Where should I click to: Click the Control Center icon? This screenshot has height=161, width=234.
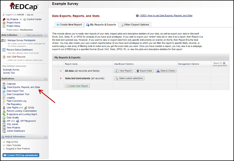tap(25, 19)
